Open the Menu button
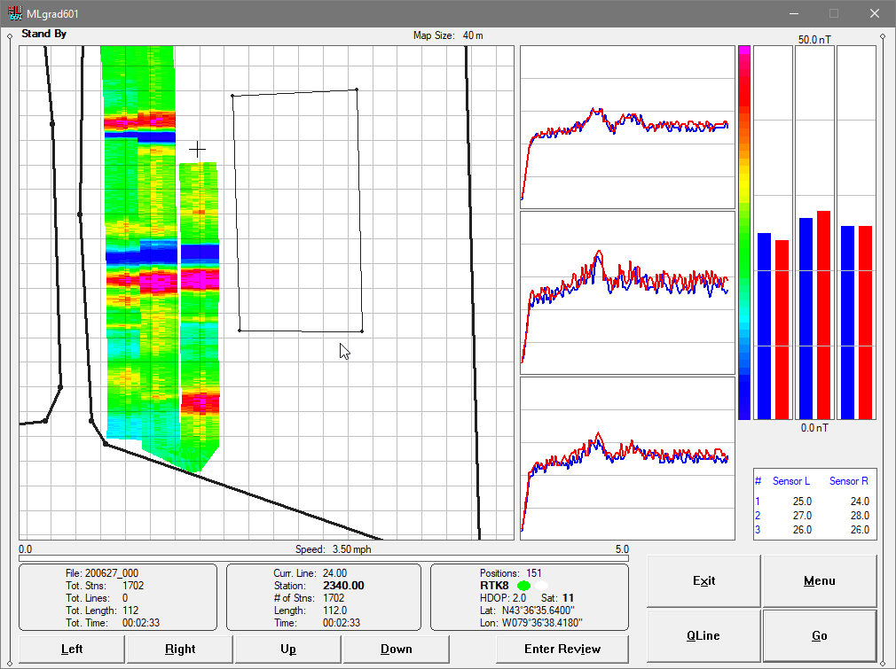 [820, 580]
